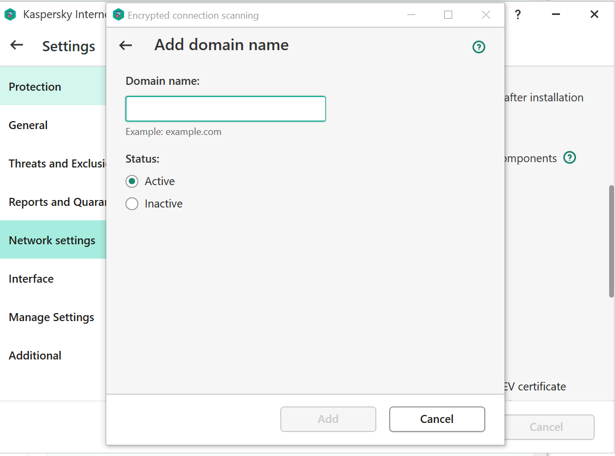Image resolution: width=615 pixels, height=456 pixels.
Task: Switch to the General settings section
Action: pyautogui.click(x=28, y=125)
